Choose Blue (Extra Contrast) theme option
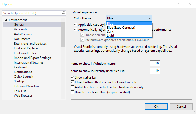 (129, 28)
